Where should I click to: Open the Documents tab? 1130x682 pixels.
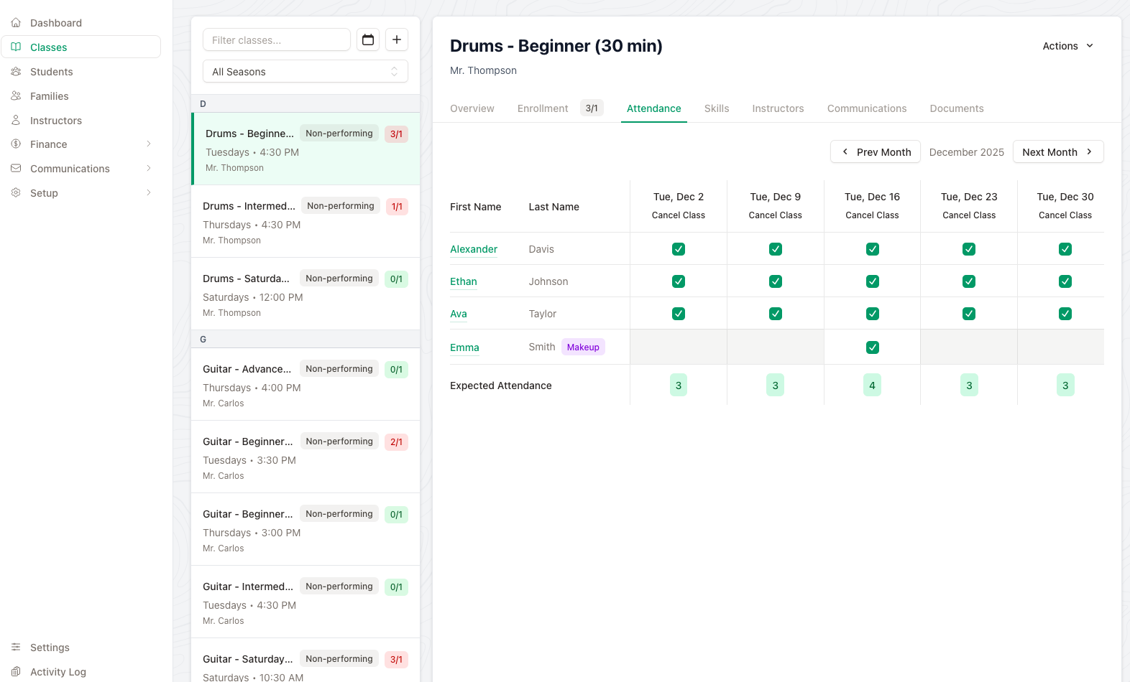957,108
